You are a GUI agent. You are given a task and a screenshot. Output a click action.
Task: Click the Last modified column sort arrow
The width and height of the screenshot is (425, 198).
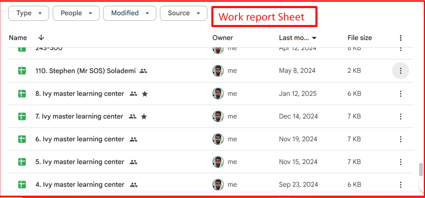tap(314, 38)
